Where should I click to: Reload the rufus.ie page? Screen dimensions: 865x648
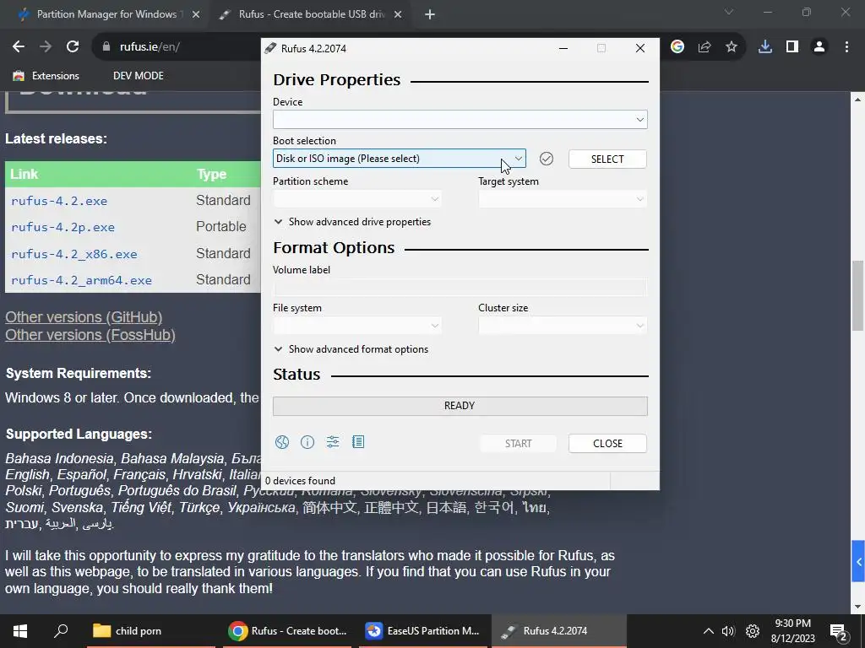[x=73, y=47]
